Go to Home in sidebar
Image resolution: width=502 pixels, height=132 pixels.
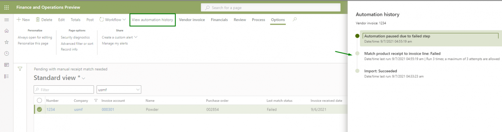click(7, 31)
